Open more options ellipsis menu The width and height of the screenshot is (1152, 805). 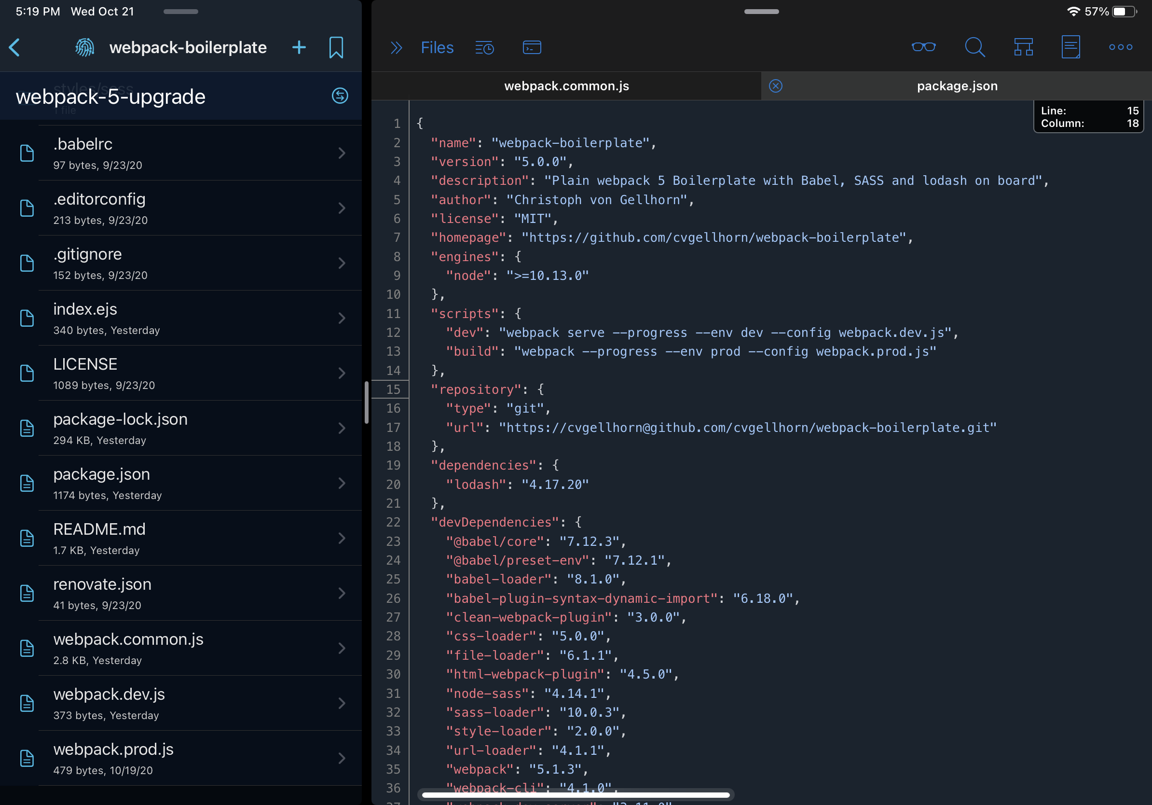(x=1120, y=47)
